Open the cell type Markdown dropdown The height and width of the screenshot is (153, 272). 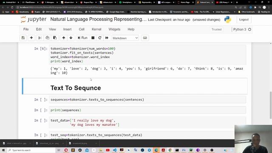coord(125,38)
